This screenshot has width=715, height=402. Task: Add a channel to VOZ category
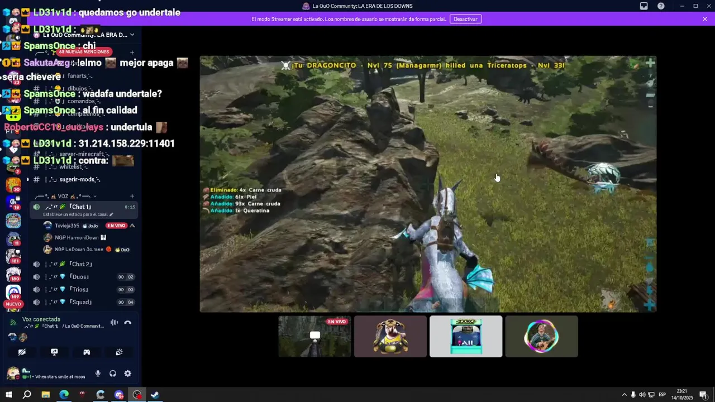(x=132, y=197)
